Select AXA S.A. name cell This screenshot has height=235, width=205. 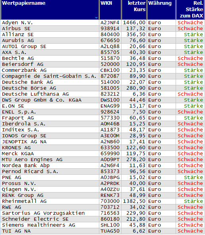point(14,52)
